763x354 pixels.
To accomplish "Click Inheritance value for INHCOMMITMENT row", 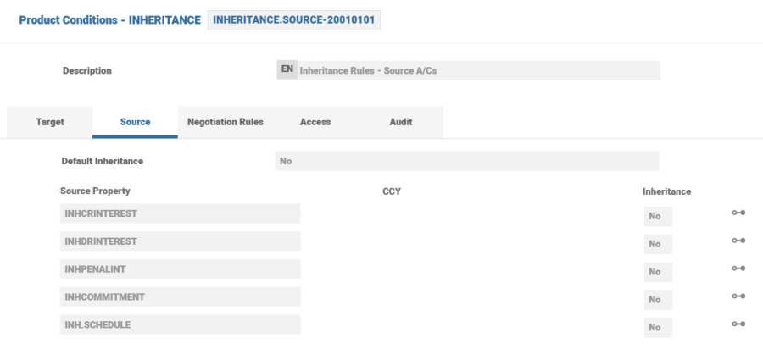I will pyautogui.click(x=657, y=299).
